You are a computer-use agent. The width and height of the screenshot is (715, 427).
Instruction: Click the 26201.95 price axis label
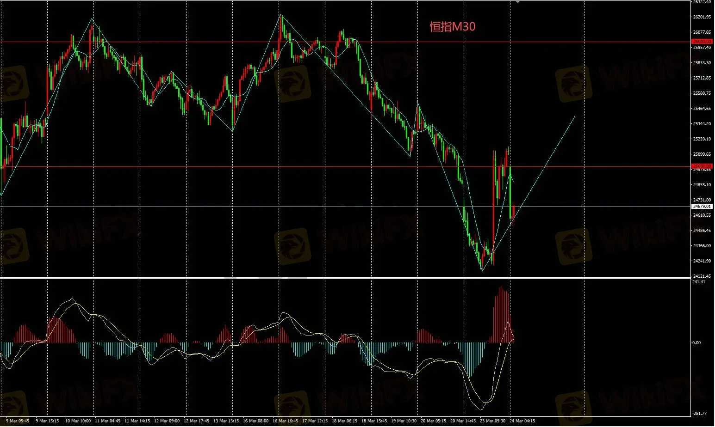[702, 17]
